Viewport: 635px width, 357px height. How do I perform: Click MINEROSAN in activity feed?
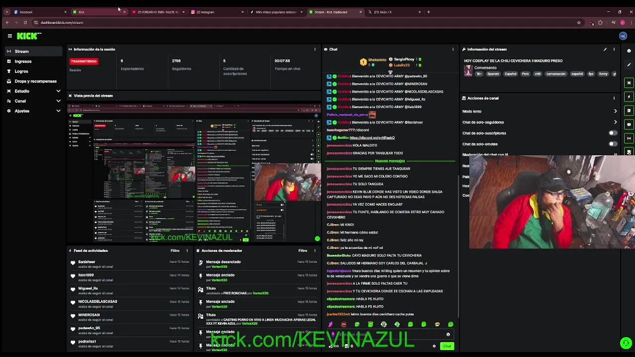tap(89, 315)
